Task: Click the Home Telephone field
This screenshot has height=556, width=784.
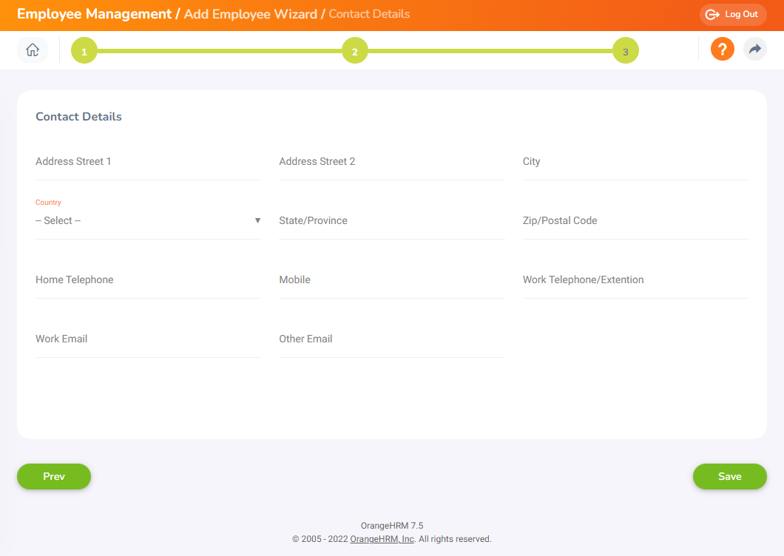Action: [x=148, y=281]
